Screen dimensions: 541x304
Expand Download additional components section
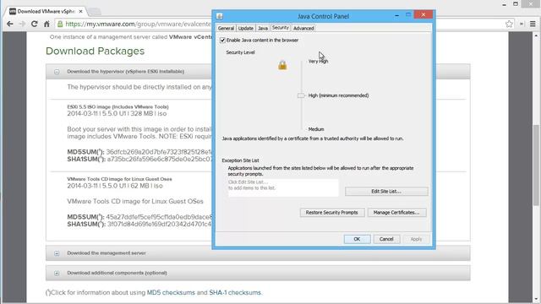57,274
